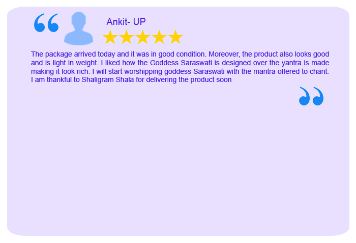The width and height of the screenshot is (356, 243).
Task: Click the fourth gold rating star
Action: click(159, 37)
